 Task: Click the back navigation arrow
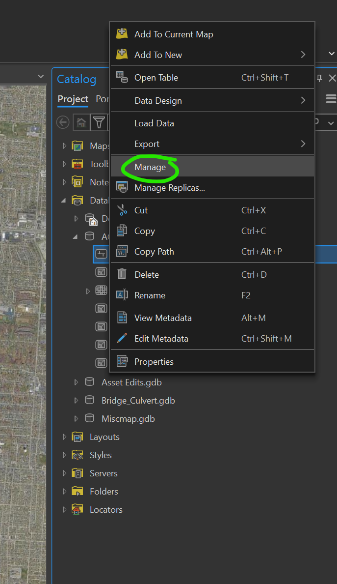click(62, 122)
